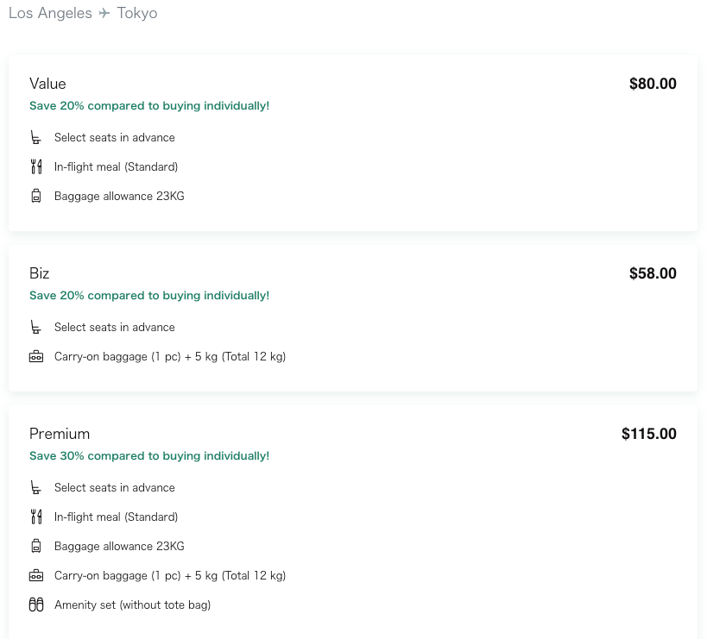
Task: Click the seat icon in Premium bundle
Action: [x=36, y=488]
